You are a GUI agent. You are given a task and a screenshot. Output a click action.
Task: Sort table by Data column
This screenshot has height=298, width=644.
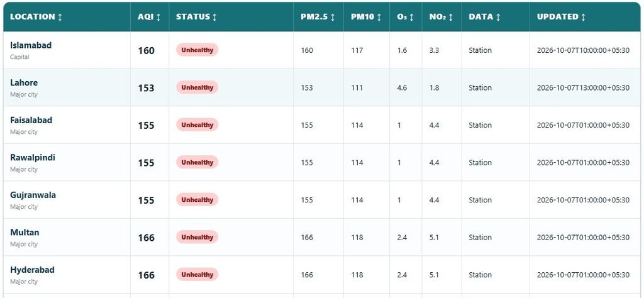(x=485, y=17)
